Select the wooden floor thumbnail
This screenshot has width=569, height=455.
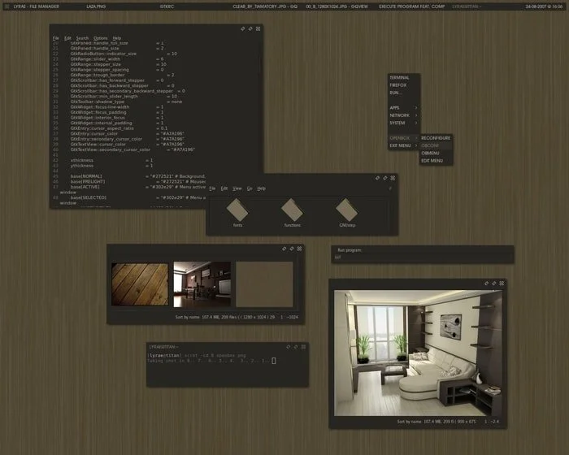pos(140,284)
